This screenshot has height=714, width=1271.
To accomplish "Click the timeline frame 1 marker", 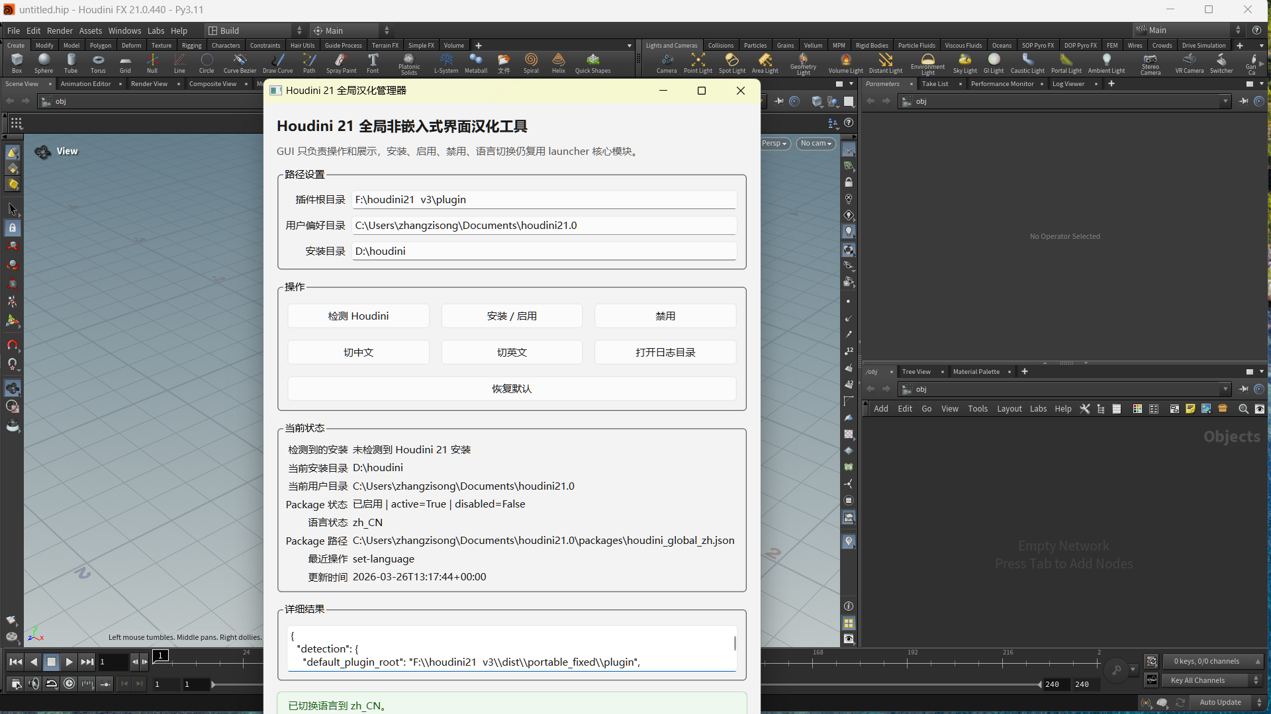I will [x=161, y=655].
